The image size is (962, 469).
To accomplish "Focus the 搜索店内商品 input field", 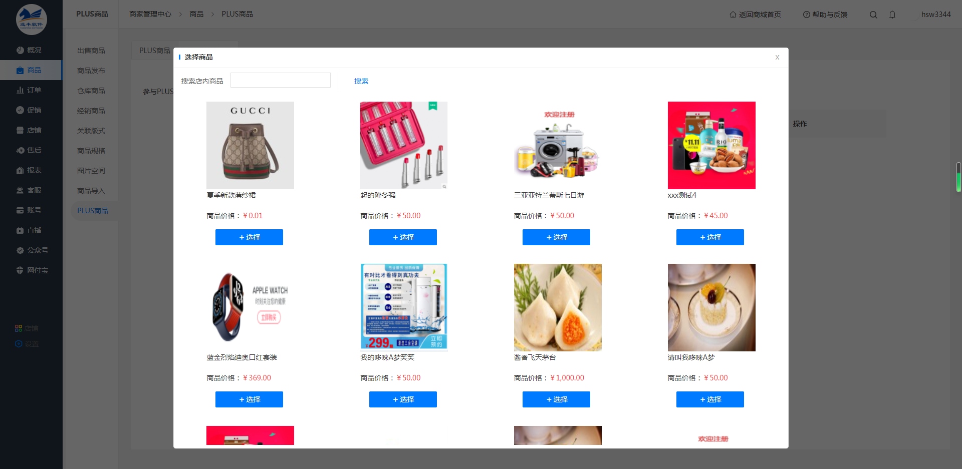I will 281,80.
